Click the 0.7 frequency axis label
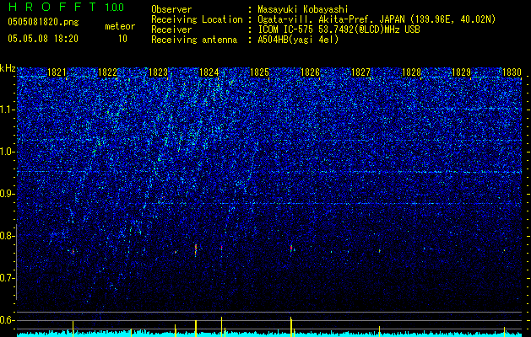531x337 pixels. pyautogui.click(x=8, y=278)
